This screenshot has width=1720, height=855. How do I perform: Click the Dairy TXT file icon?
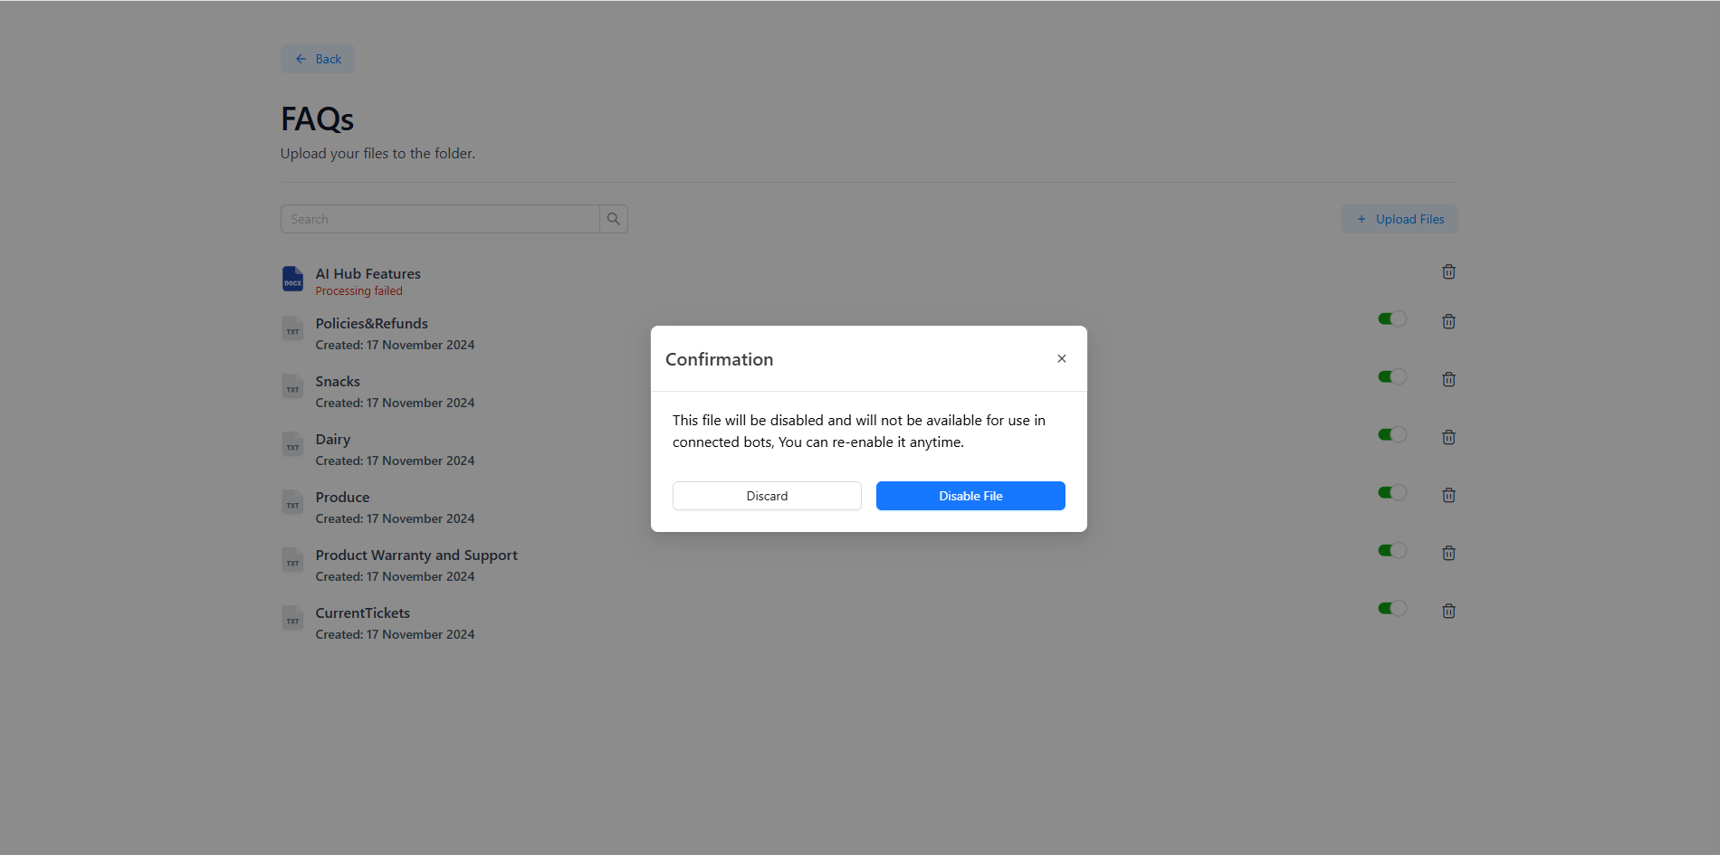tap(292, 444)
